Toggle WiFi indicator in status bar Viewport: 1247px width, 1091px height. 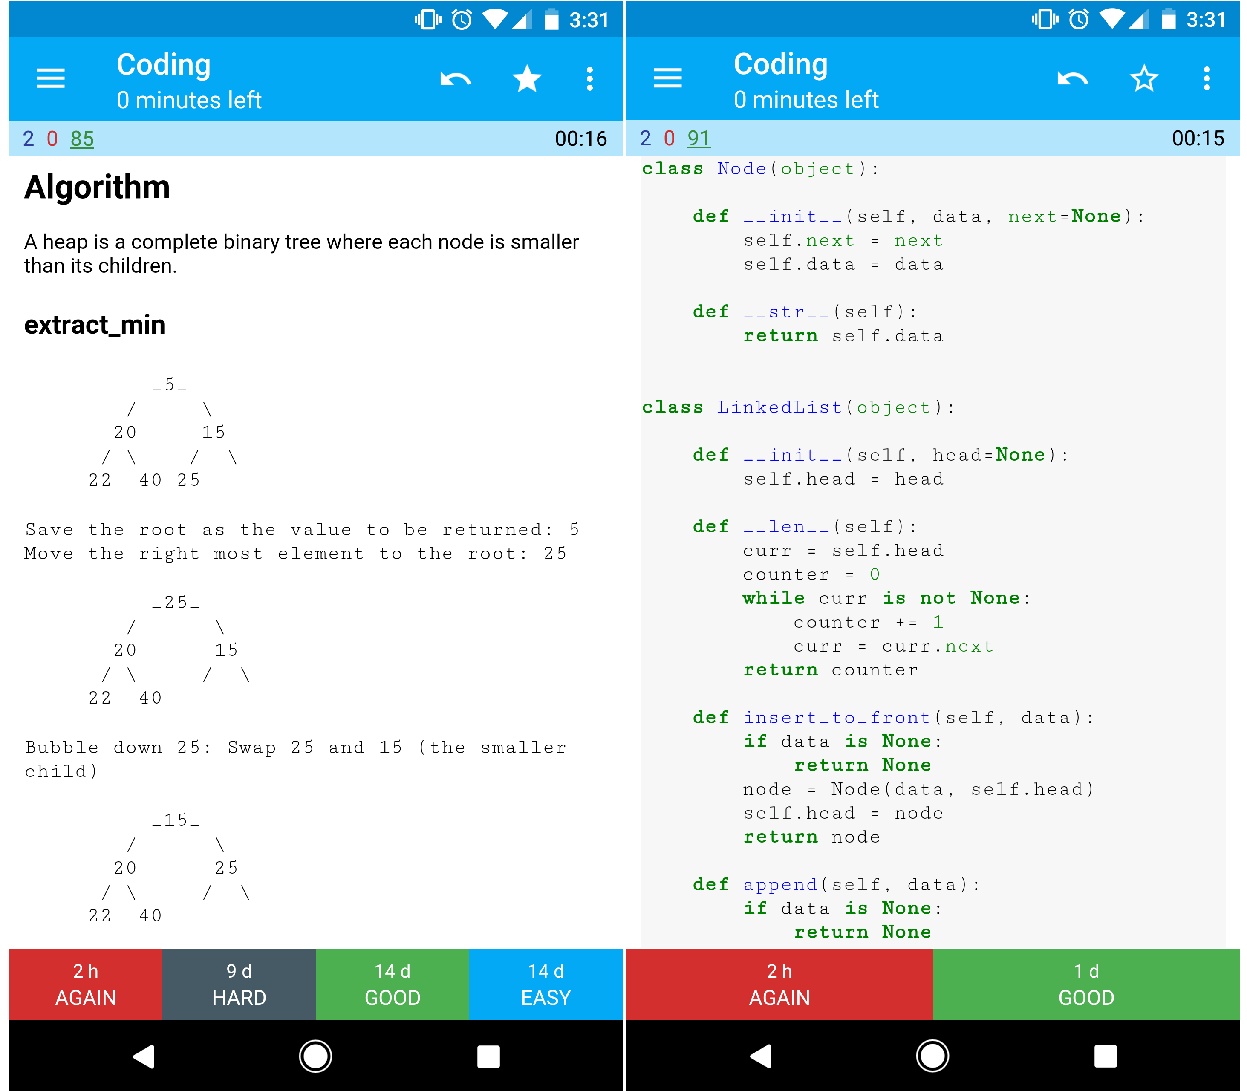coord(489,15)
